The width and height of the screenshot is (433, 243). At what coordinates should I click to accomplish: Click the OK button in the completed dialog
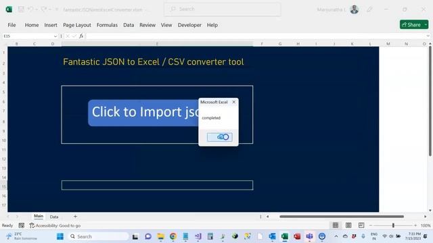[219, 137]
